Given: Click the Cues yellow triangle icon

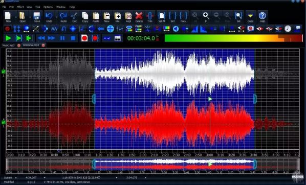Looking at the screenshot, I should pyautogui.click(x=250, y=17).
